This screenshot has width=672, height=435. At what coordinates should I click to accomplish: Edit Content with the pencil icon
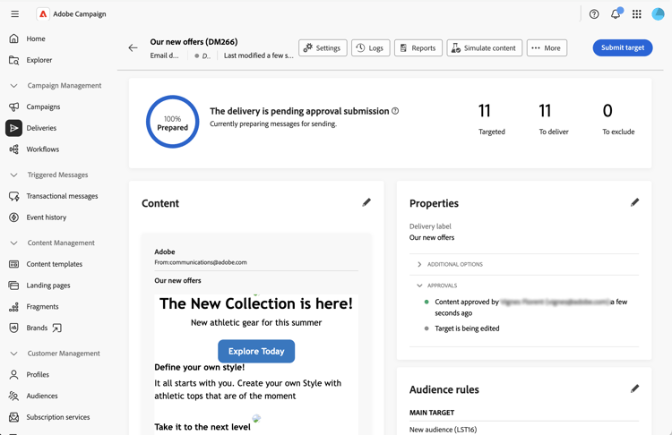pos(366,202)
